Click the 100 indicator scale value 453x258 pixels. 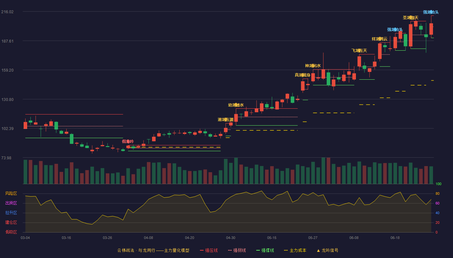[x=438, y=184]
